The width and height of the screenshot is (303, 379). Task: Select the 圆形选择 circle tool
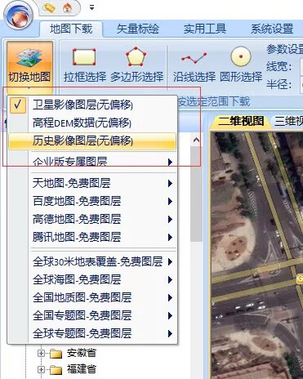pyautogui.click(x=241, y=65)
